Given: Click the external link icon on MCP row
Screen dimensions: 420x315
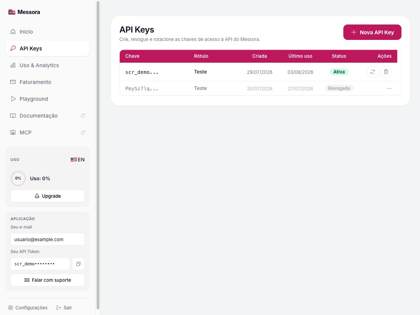Looking at the screenshot, I should 83,132.
